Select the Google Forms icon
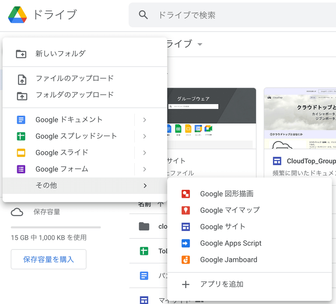336x304 pixels. (x=21, y=169)
